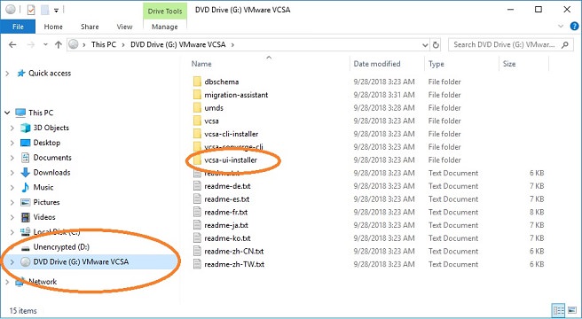Switch to the Share ribbon tab
This screenshot has height=319, width=582.
(x=90, y=27)
